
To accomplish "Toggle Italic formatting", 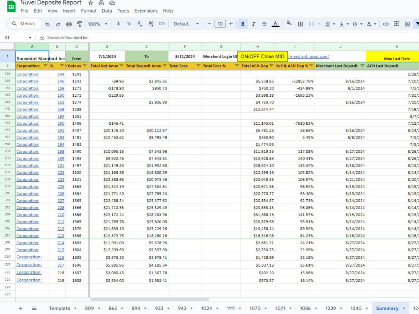I will (253, 24).
